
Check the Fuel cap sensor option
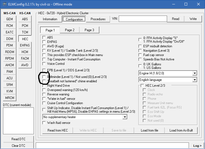[140, 55]
